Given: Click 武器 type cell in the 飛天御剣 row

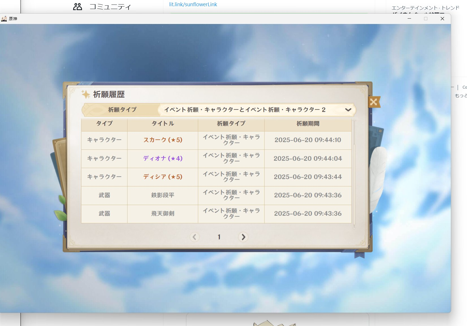Looking at the screenshot, I should click(104, 214).
